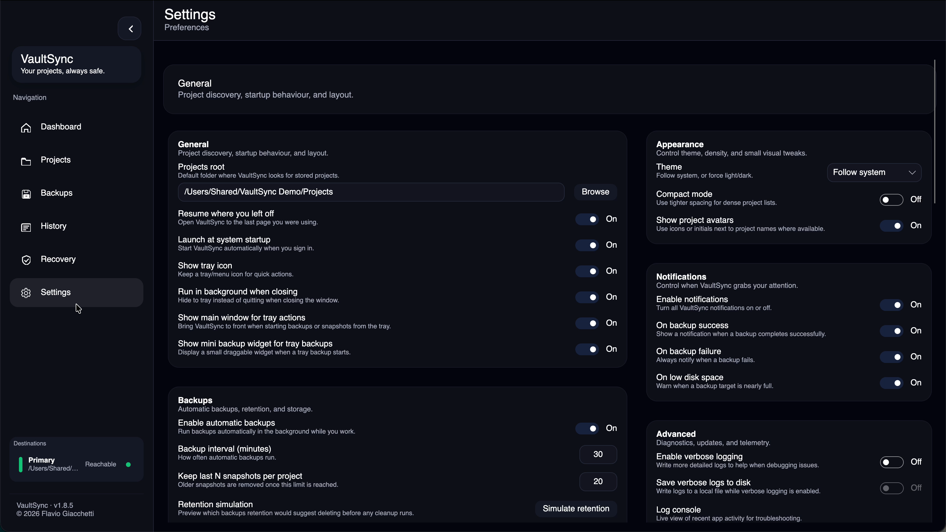This screenshot has height=532, width=946.
Task: Enable Compact mode
Action: coord(891,200)
